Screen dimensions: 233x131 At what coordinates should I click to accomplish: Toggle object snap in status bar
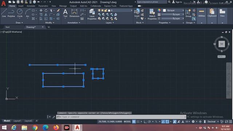167,122
